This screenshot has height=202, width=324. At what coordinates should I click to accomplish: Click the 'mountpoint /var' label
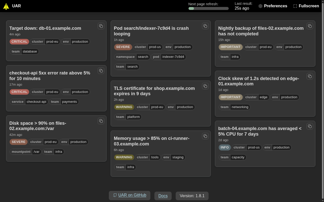tap(26, 152)
